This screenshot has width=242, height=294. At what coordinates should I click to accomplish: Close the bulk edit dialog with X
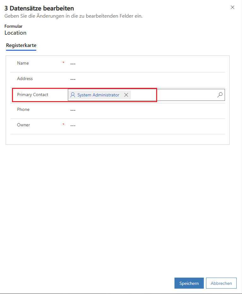pyautogui.click(x=233, y=7)
